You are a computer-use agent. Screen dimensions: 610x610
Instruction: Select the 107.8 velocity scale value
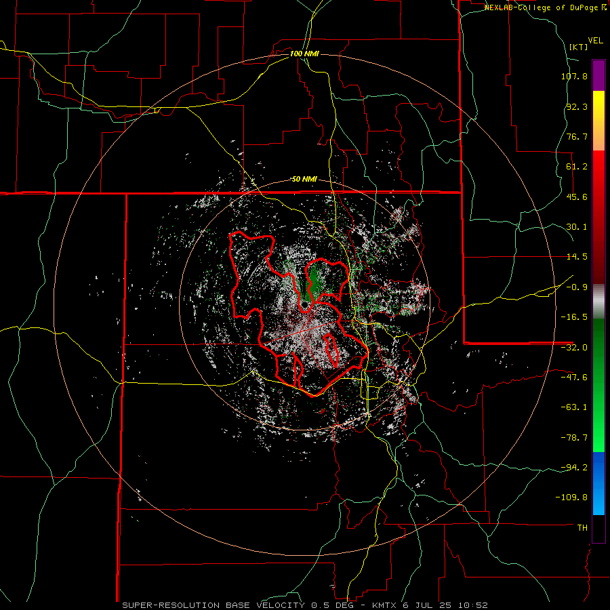574,76
